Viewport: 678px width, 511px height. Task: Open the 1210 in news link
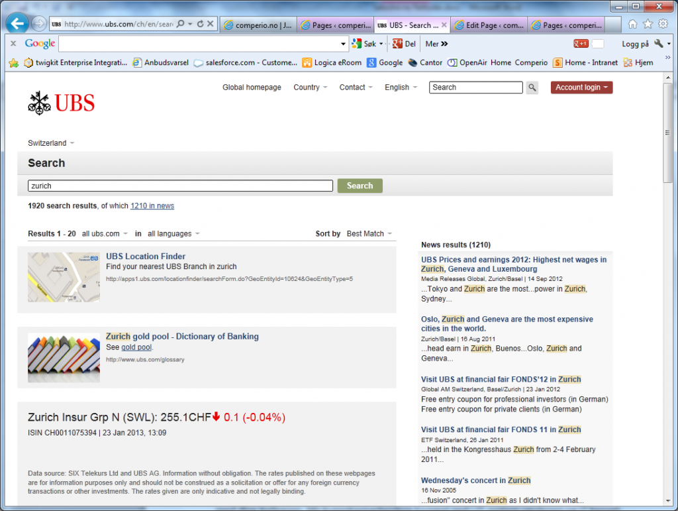pyautogui.click(x=152, y=206)
